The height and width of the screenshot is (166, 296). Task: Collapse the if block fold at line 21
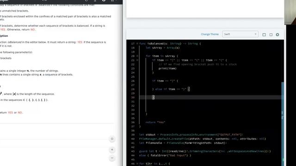click(137, 60)
